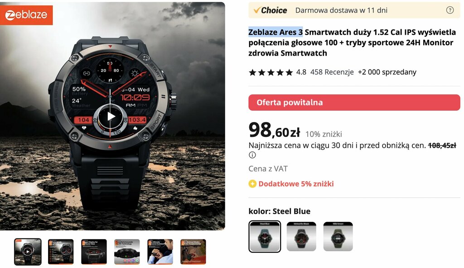Open the lowest-price info icon
The width and height of the screenshot is (464, 268).
coord(252,155)
